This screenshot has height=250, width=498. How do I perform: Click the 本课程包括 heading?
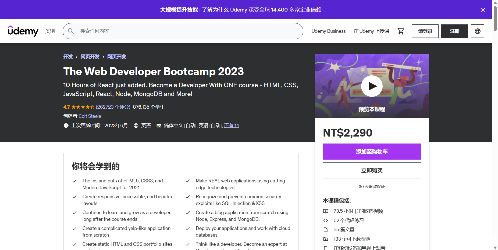(337, 201)
